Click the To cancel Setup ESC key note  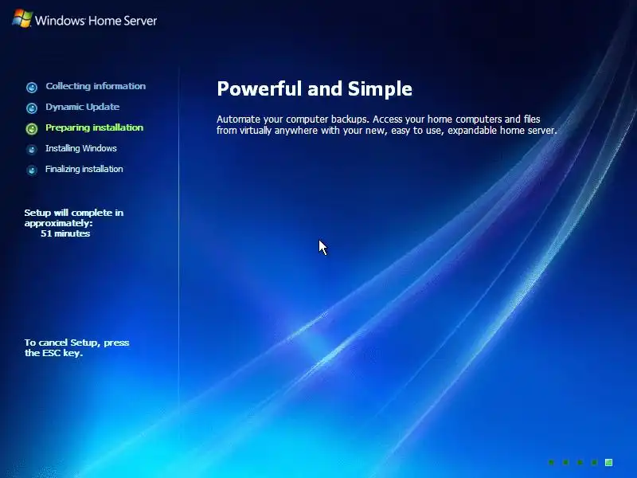[x=76, y=347]
